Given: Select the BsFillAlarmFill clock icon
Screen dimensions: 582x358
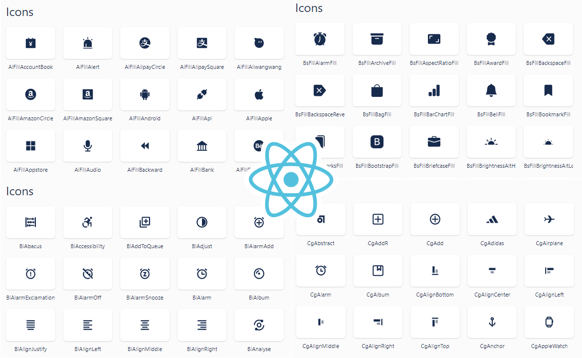Looking at the screenshot, I should point(320,38).
